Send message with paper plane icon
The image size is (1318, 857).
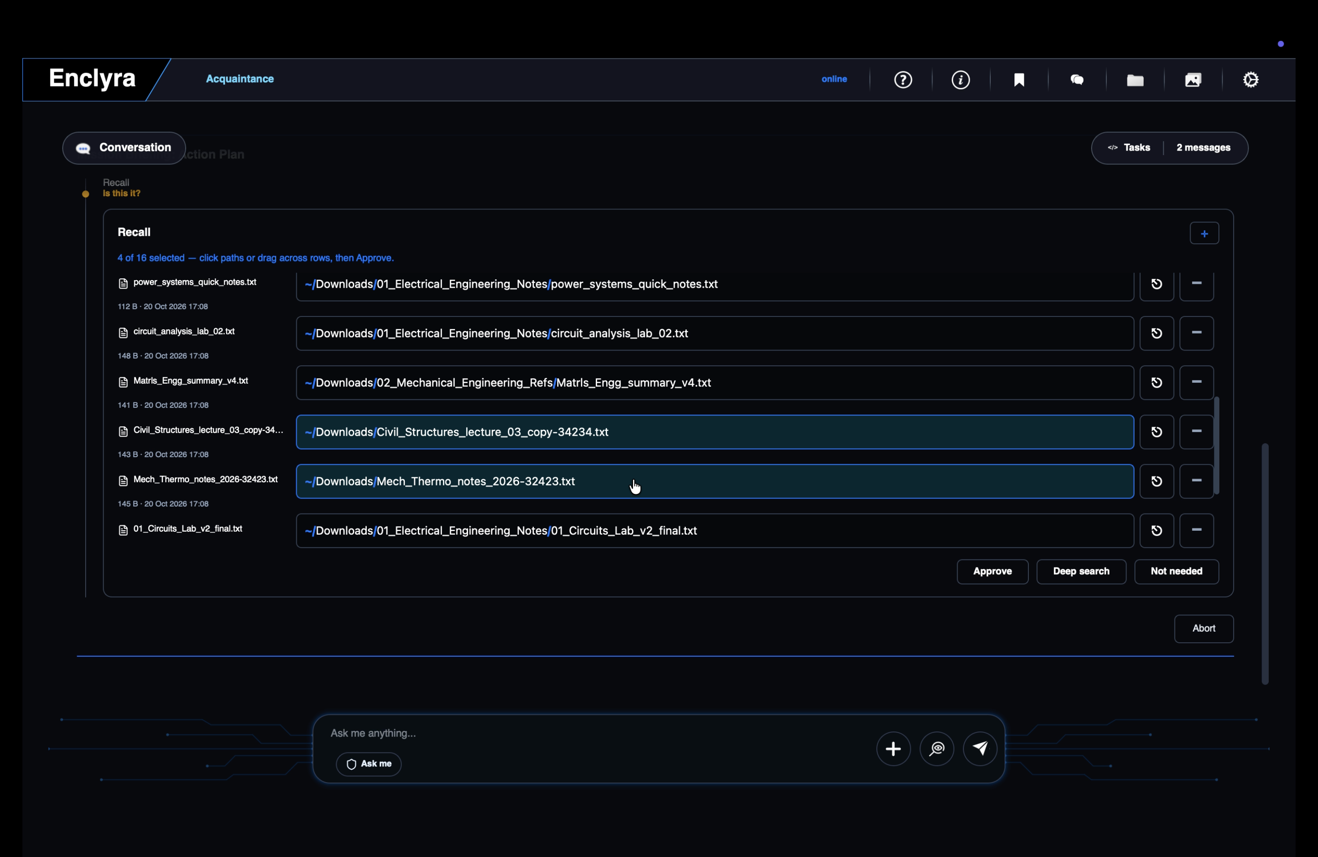pos(980,749)
